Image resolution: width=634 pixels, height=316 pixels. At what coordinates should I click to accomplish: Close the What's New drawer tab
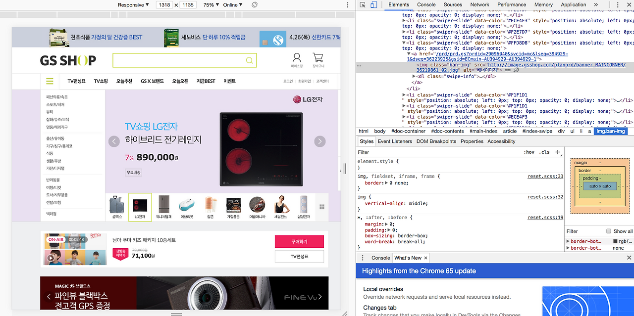pos(425,258)
